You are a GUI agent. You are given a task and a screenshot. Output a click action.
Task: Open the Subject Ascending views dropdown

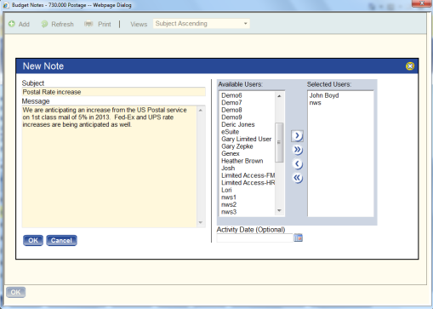(202, 24)
